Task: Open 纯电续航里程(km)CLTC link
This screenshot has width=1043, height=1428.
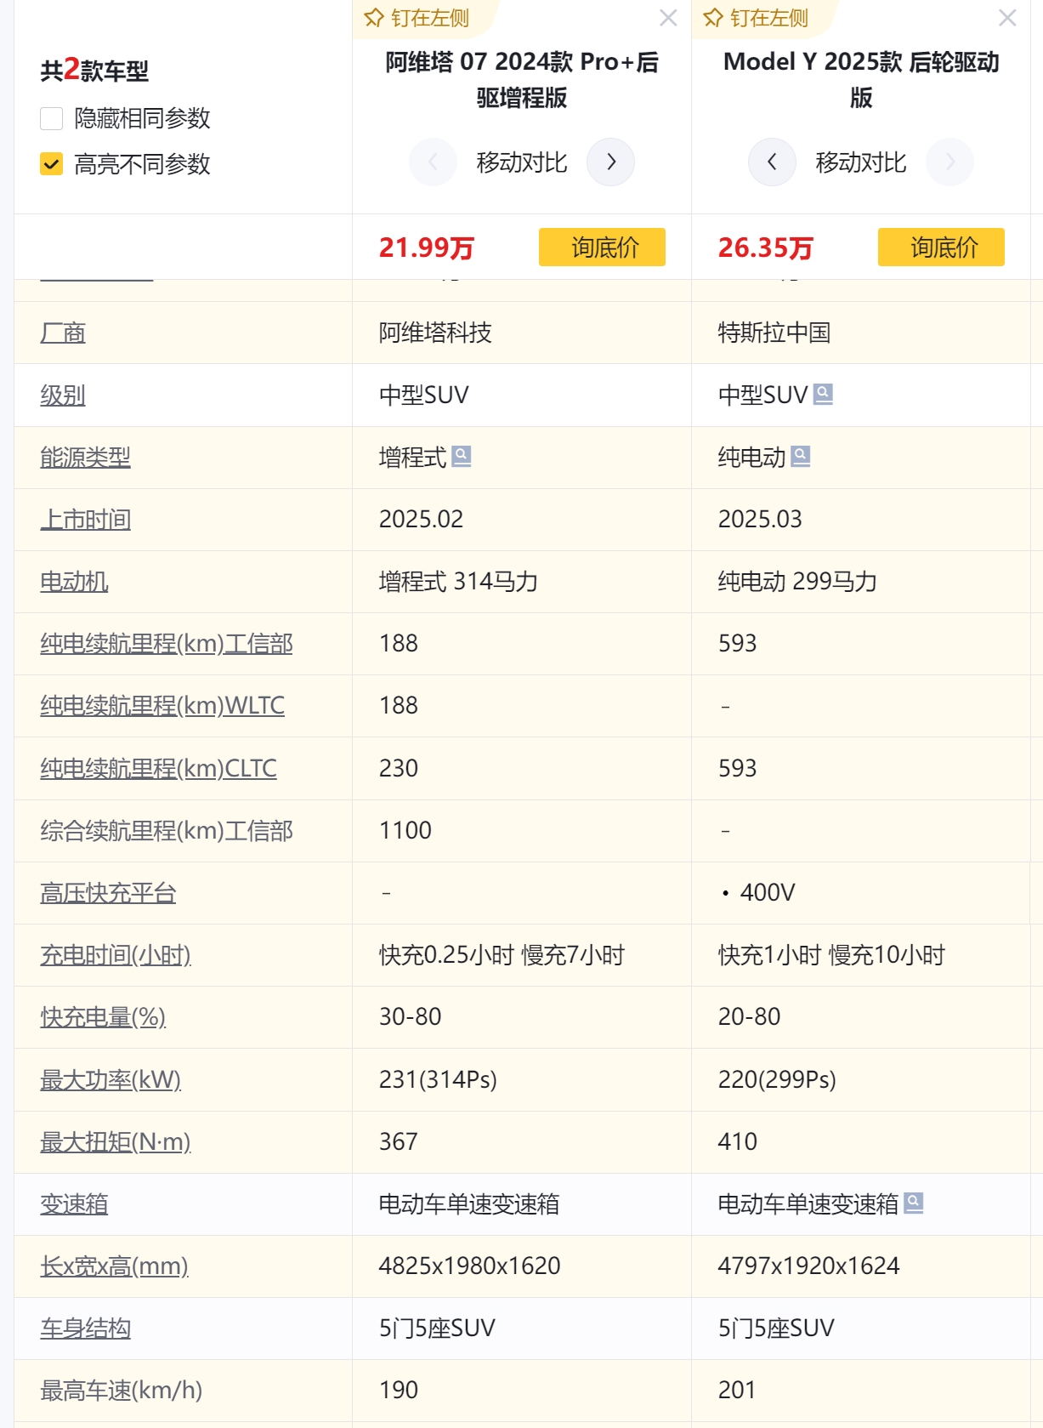Action: click(158, 768)
